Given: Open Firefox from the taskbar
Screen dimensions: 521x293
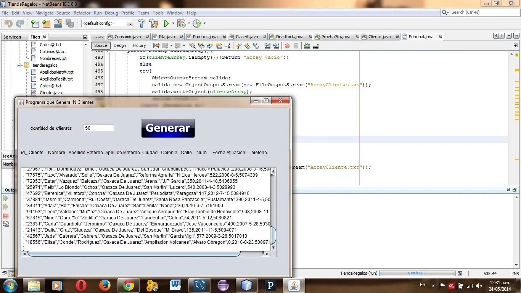Looking at the screenshot, I should 105,285.
